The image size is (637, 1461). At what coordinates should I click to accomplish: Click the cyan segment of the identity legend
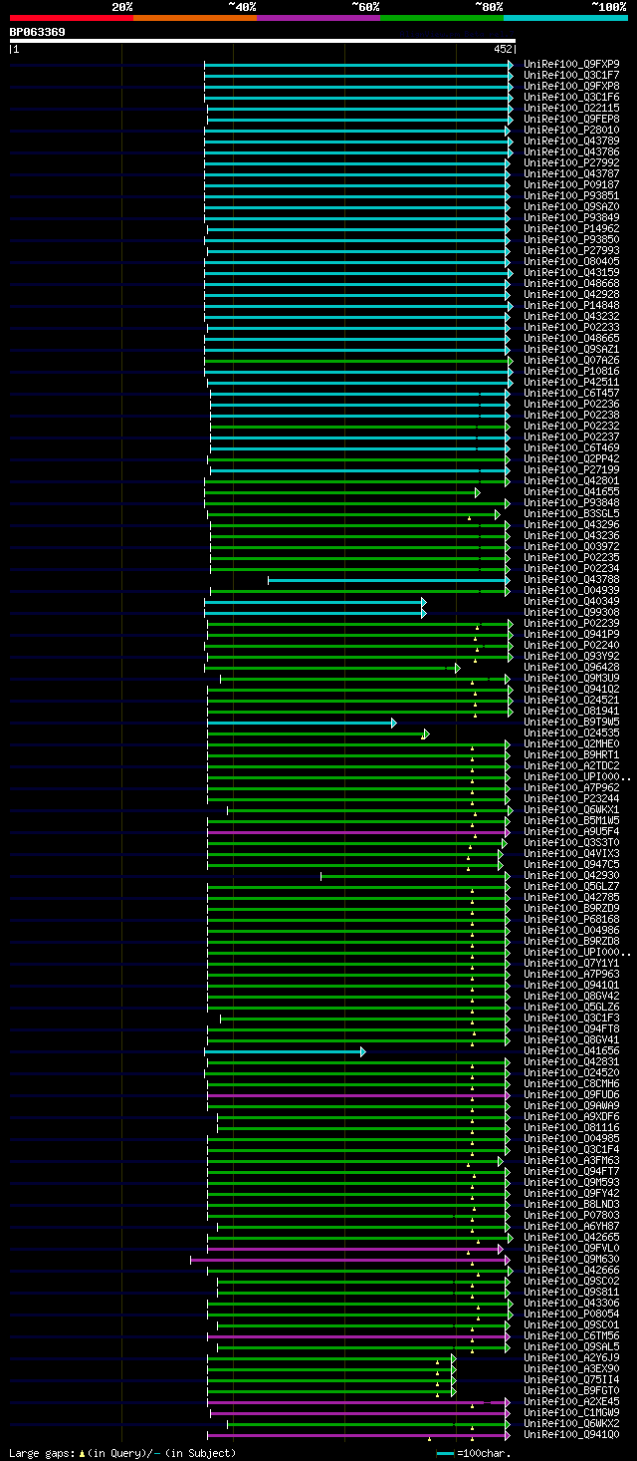(565, 18)
